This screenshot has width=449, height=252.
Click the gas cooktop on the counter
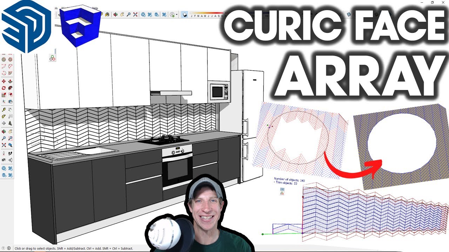[x=164, y=140]
